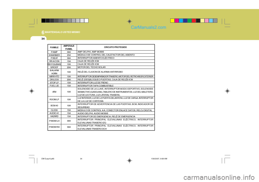Image resolution: width=259 pixels, height=182 pixels.
Task: Click the CIRCUITO PROTEGIDO column header
Action: (x=116, y=47)
